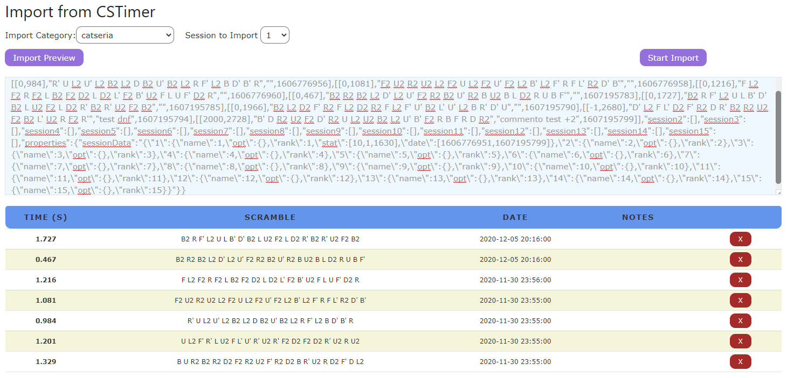Click the SCRAMBLE column header
This screenshot has width=794, height=378.
pos(270,217)
